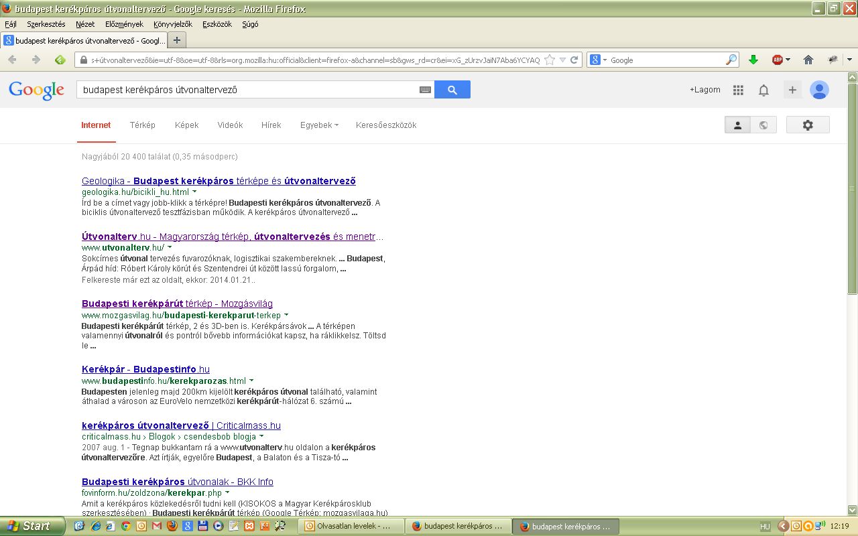858x536 pixels.
Task: Reload the page with the refresh icon
Action: [574, 60]
